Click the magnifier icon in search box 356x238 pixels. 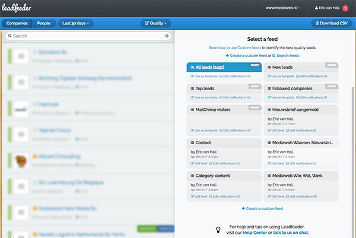(9, 36)
